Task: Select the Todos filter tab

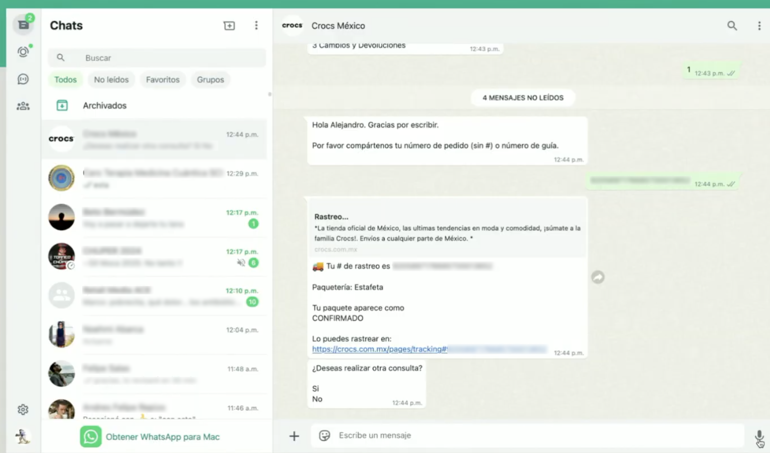Action: pos(65,80)
